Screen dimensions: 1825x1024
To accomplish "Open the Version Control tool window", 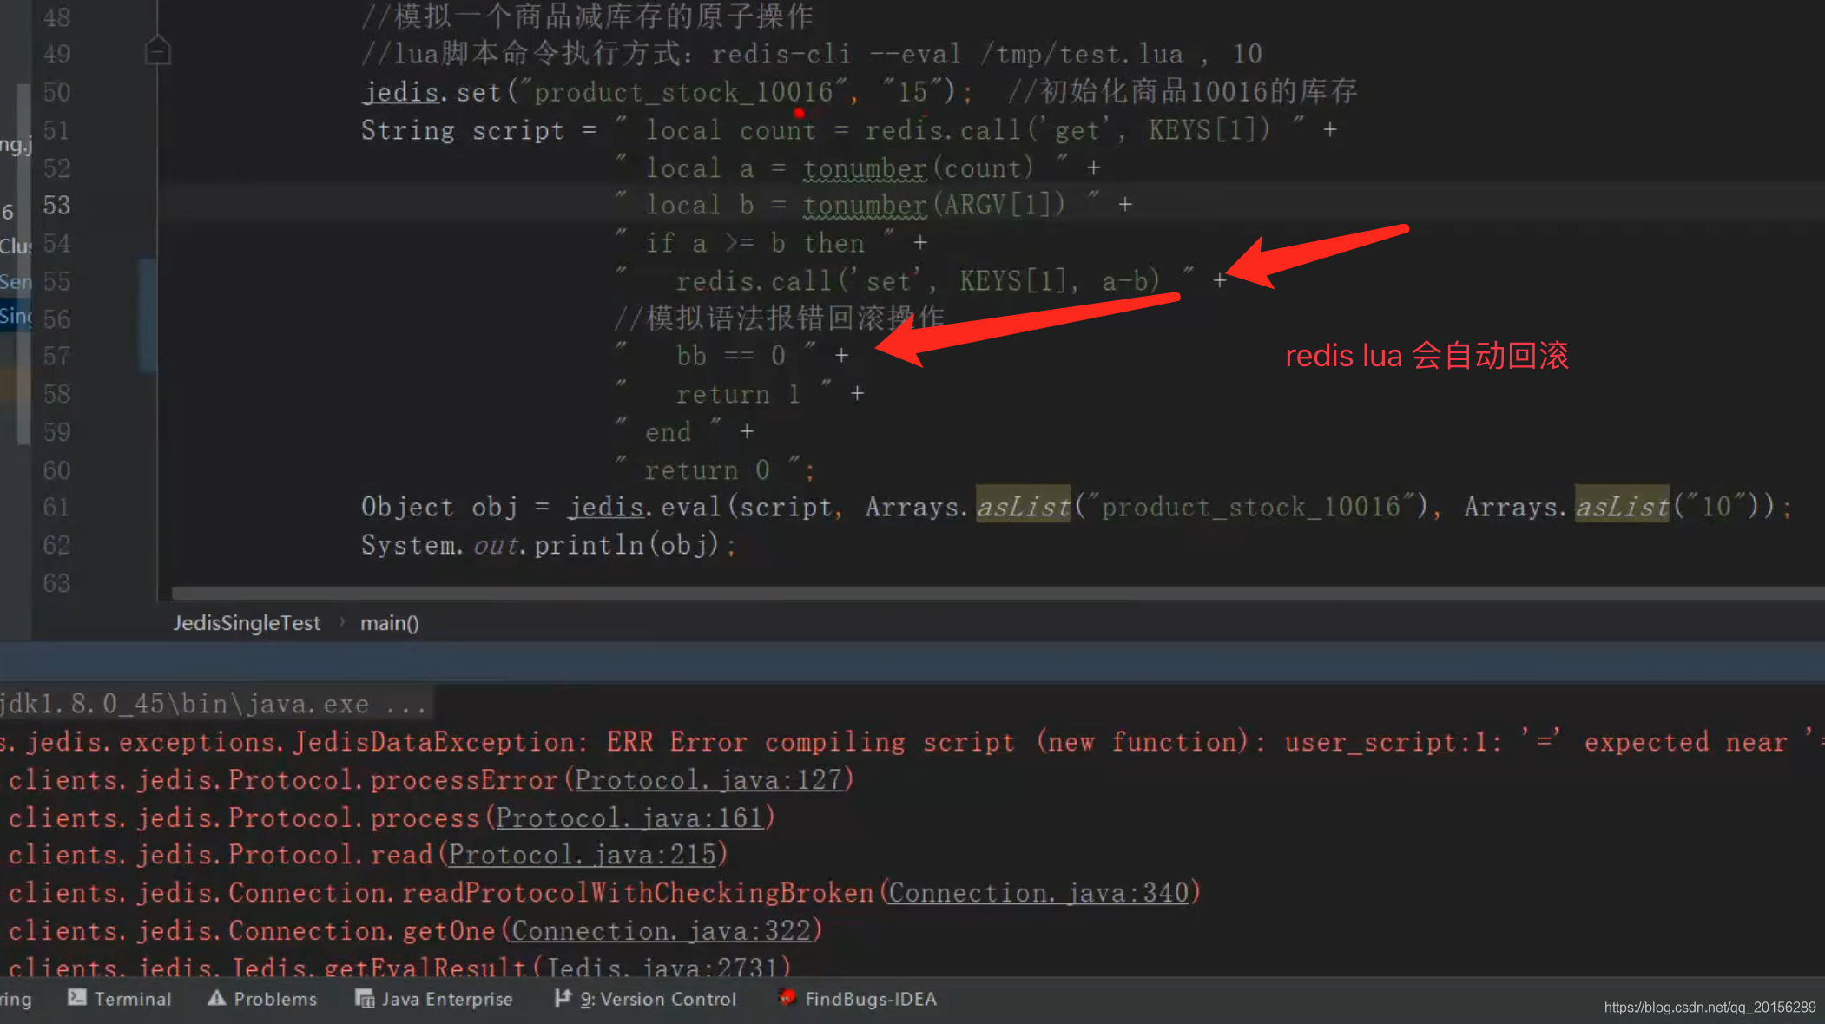I will point(645,999).
